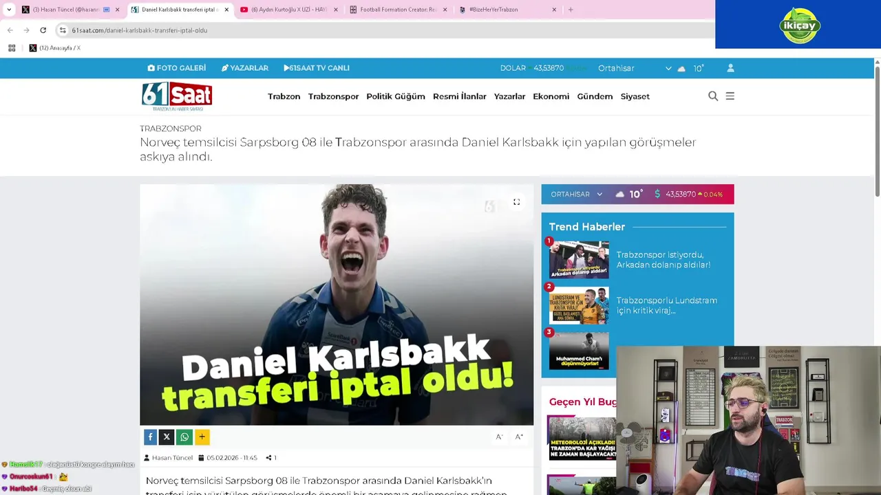Image resolution: width=881 pixels, height=495 pixels.
Task: Open Trabzon menu item
Action: click(x=284, y=96)
